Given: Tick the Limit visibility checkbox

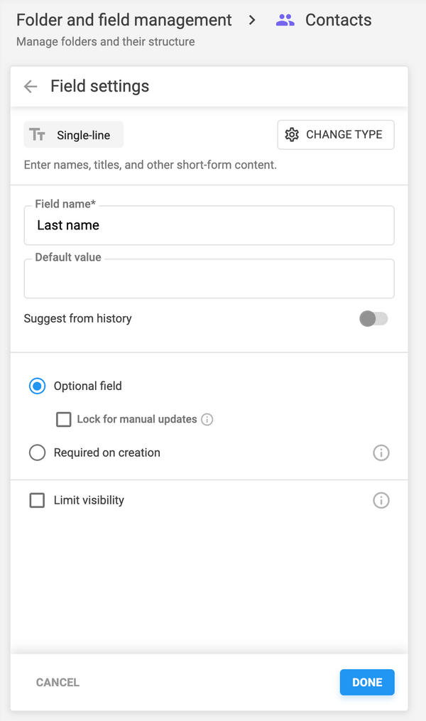Looking at the screenshot, I should click(37, 501).
